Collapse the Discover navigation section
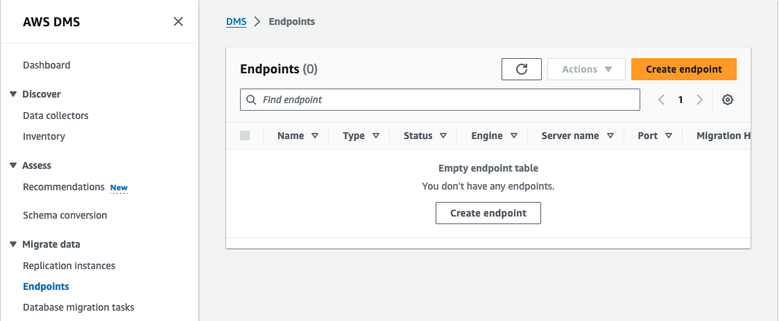 13,94
